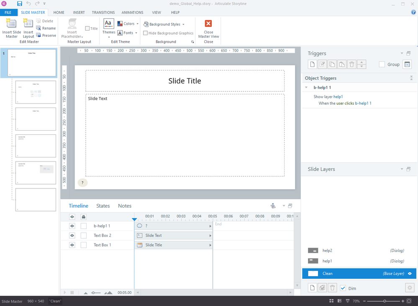The image size is (418, 306).
Task: Click the Insert Layout icon
Action: [28, 24]
